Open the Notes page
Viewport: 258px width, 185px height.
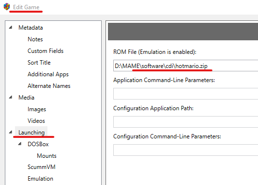pyautogui.click(x=35, y=39)
